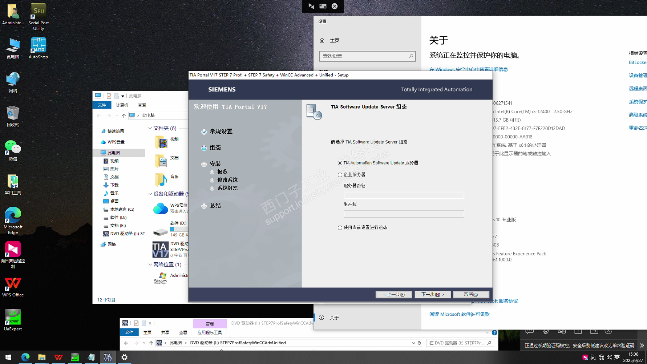Collapse the 网络位置 (1) group
This screenshot has width=647, height=364.
pyautogui.click(x=150, y=265)
